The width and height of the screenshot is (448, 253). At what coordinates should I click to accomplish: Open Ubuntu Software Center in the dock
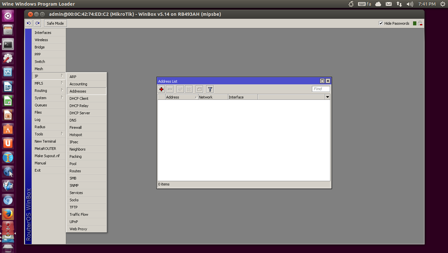pos(8,129)
